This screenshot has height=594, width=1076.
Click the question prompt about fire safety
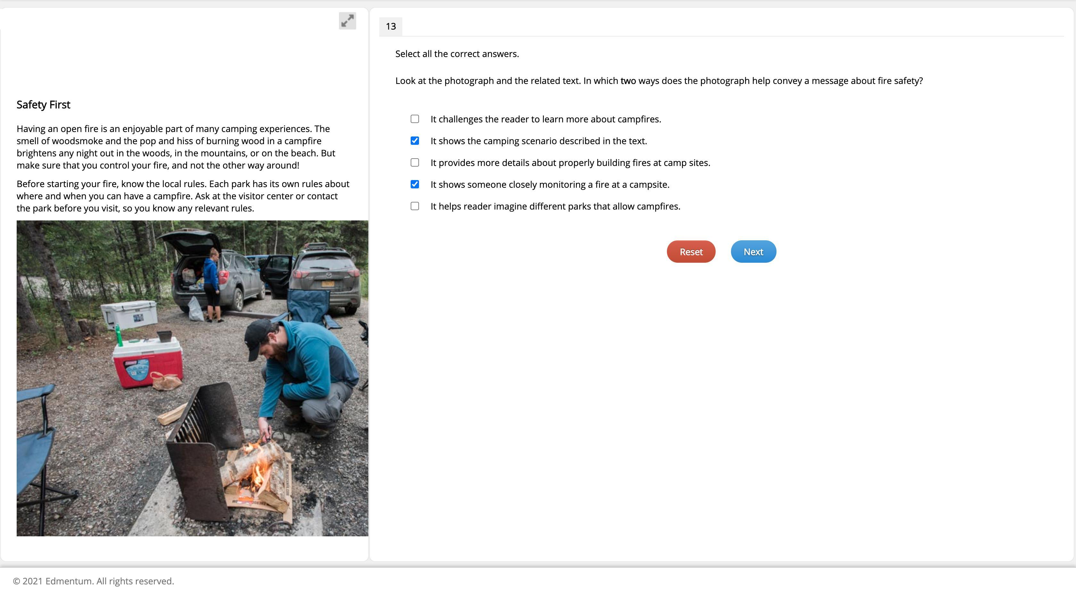(x=659, y=81)
